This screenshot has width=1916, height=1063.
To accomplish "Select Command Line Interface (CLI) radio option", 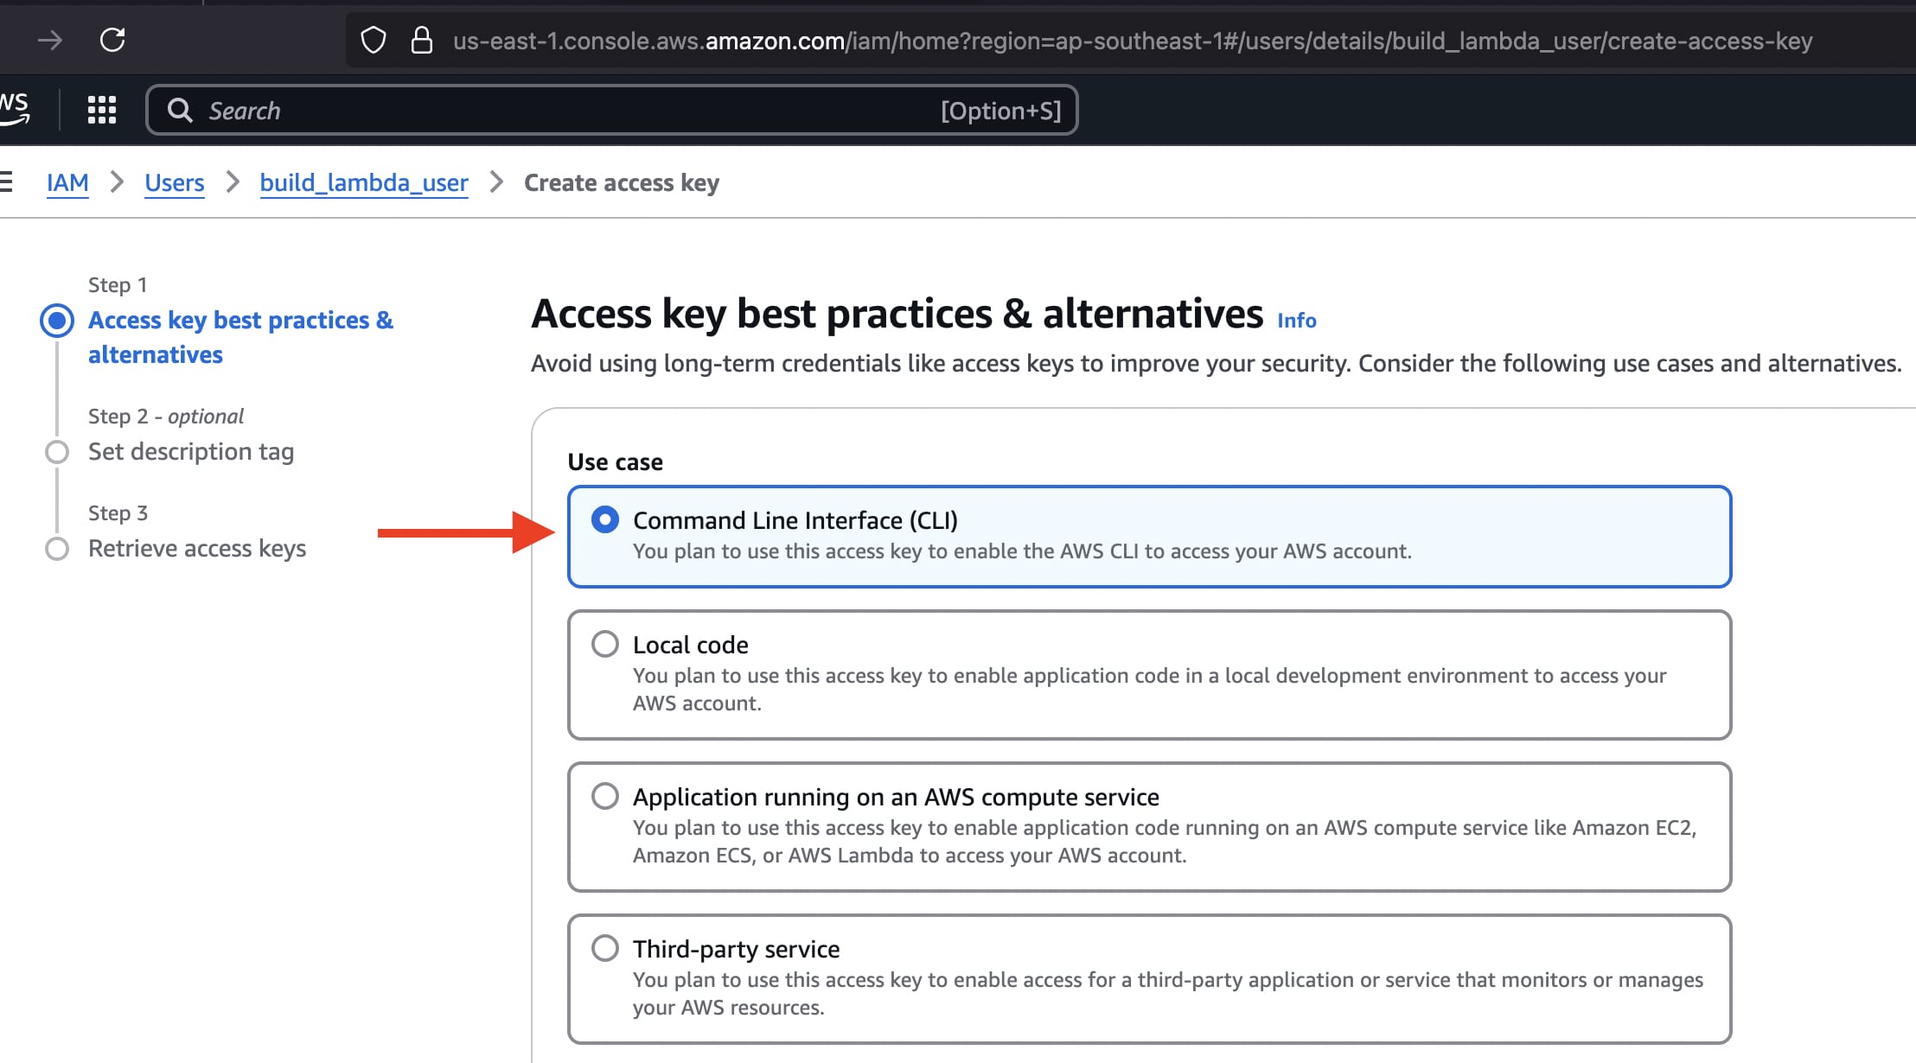I will tap(605, 519).
